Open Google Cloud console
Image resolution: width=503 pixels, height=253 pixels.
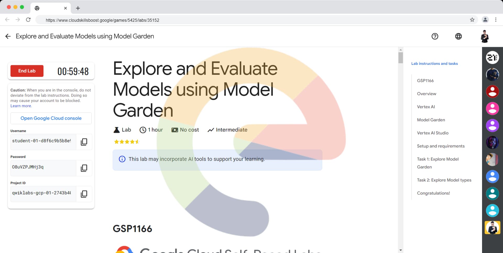click(x=51, y=118)
